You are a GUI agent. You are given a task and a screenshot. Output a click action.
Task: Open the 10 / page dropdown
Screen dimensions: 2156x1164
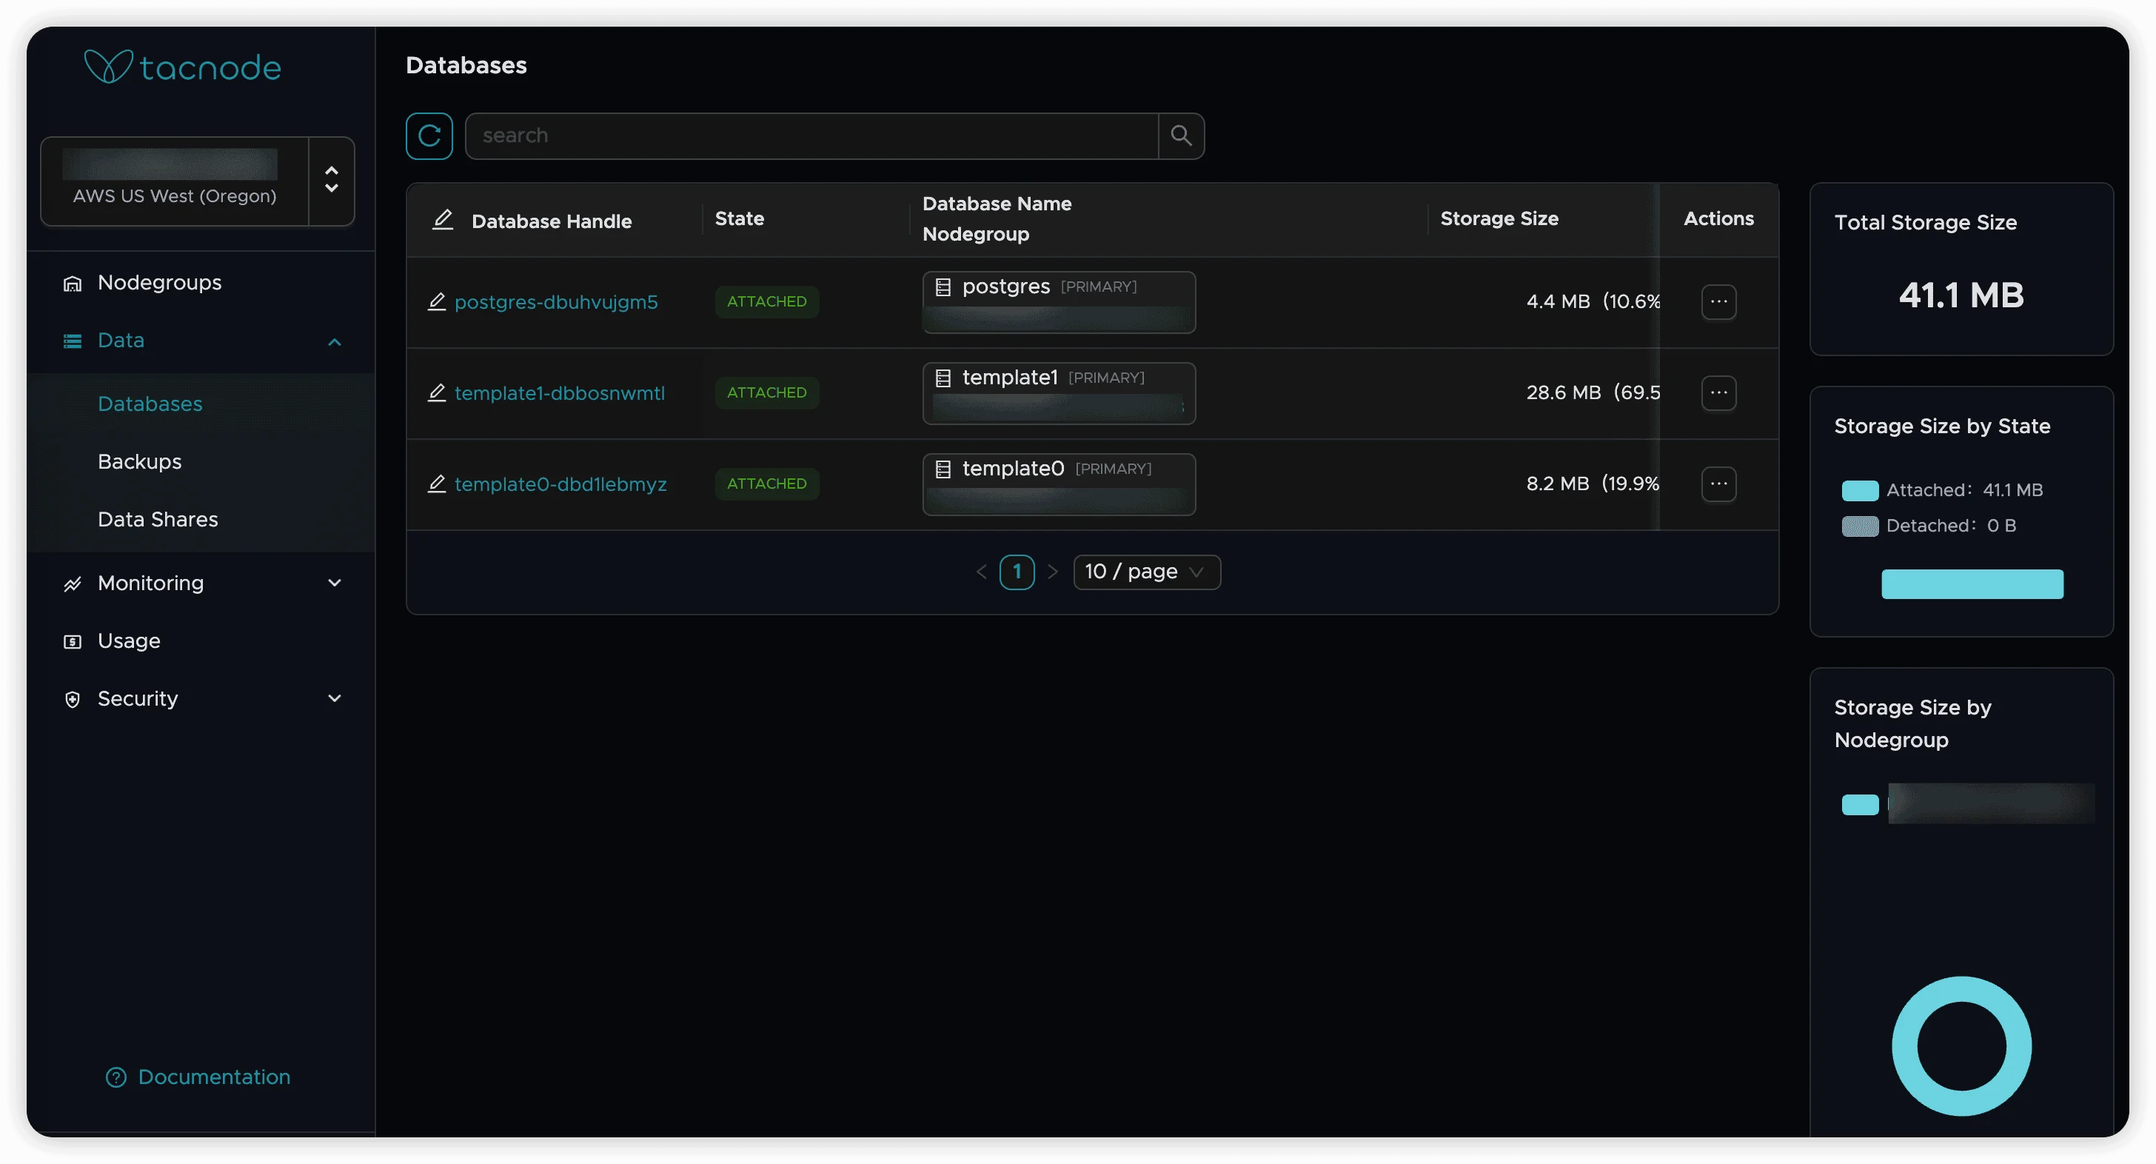pos(1146,572)
